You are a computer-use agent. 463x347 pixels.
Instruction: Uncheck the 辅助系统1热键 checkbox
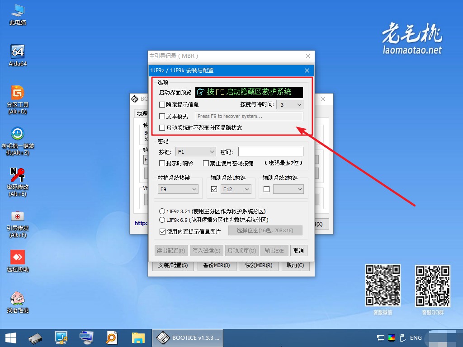[214, 189]
